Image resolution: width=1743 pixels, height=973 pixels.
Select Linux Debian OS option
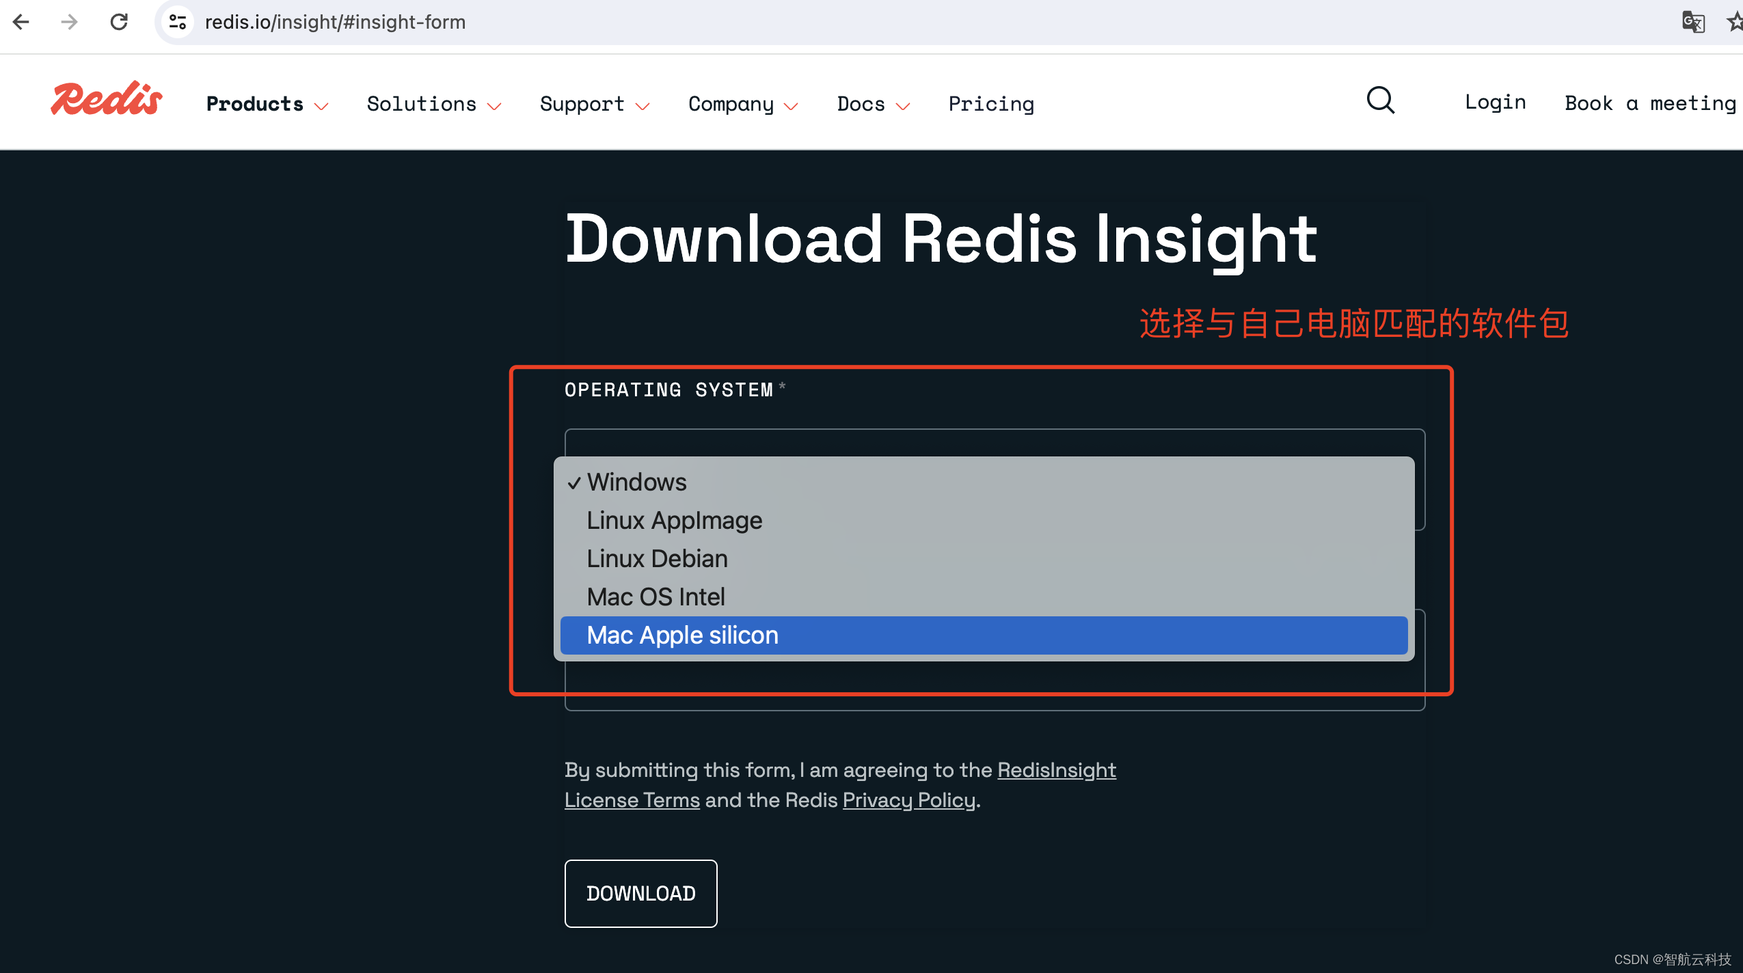pyautogui.click(x=656, y=558)
